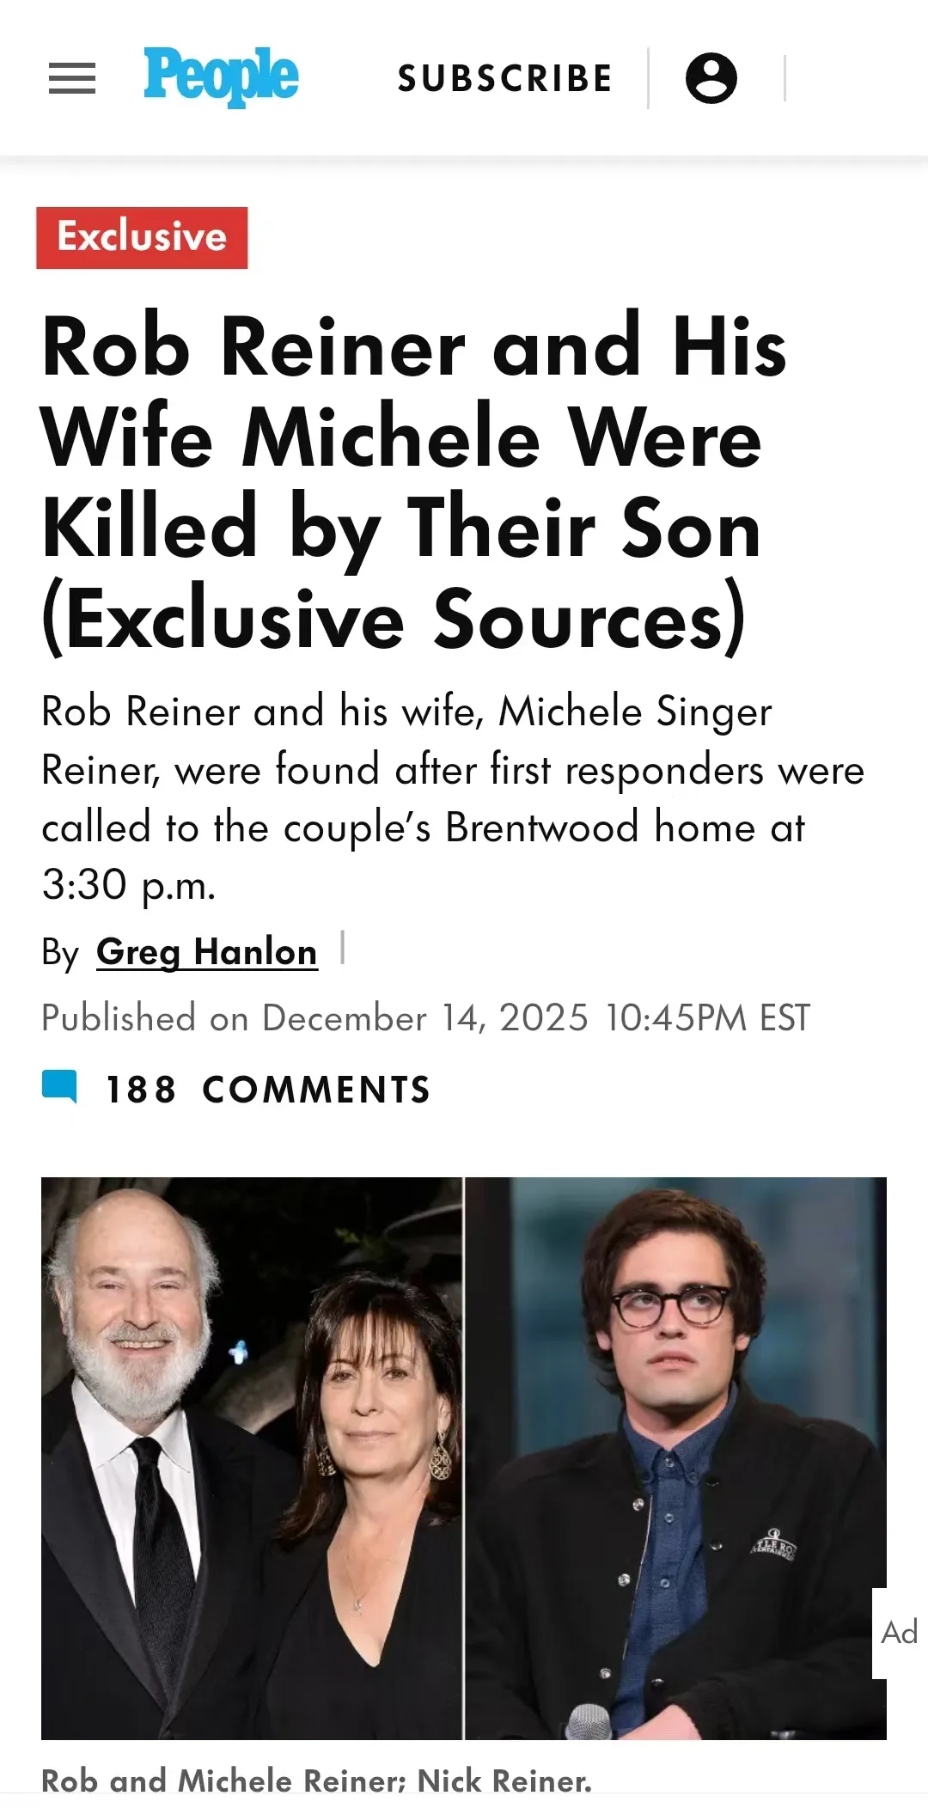Click the "By" label before the author name
Viewport: 928px width, 1808px height.
(60, 952)
